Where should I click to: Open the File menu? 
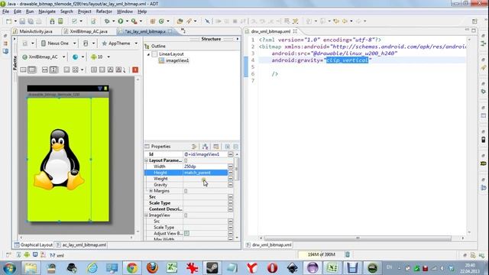click(x=5, y=11)
